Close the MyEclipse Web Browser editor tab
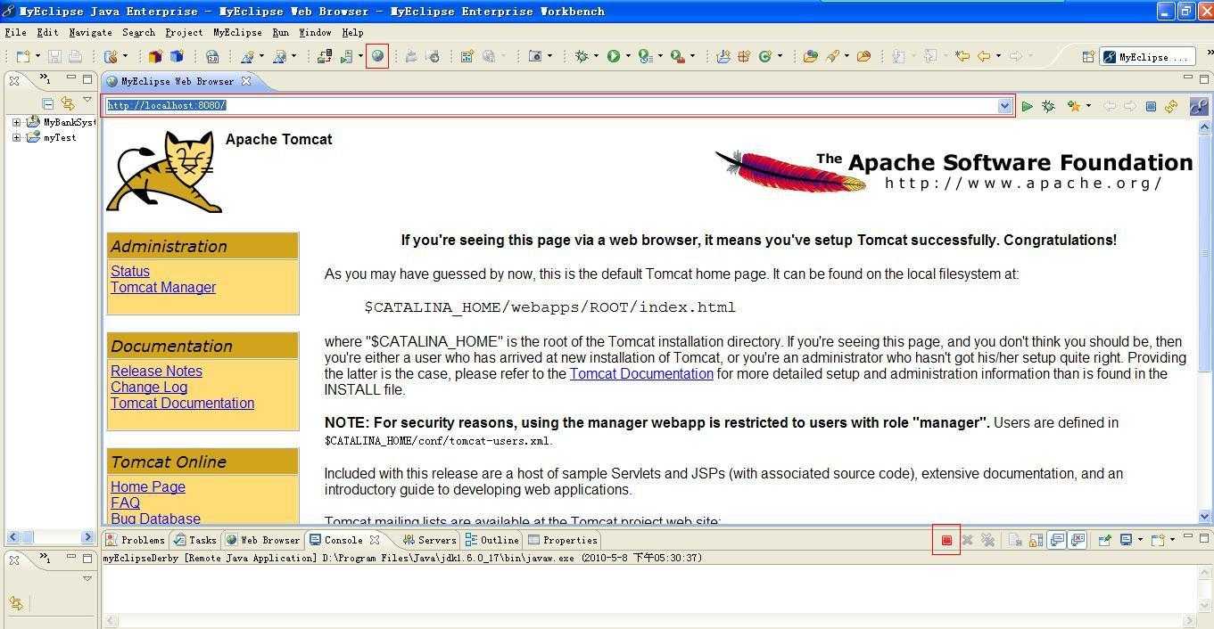1214x629 pixels. tap(246, 81)
